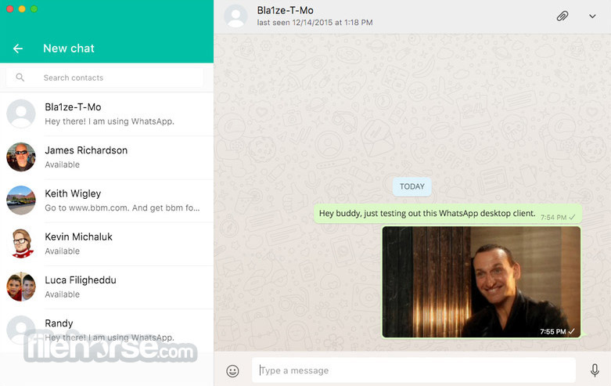
Task: Select contact James Richardson
Action: point(106,157)
